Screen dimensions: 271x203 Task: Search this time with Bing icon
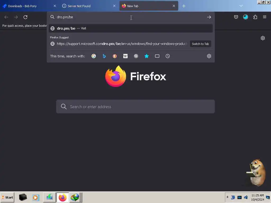point(104,56)
